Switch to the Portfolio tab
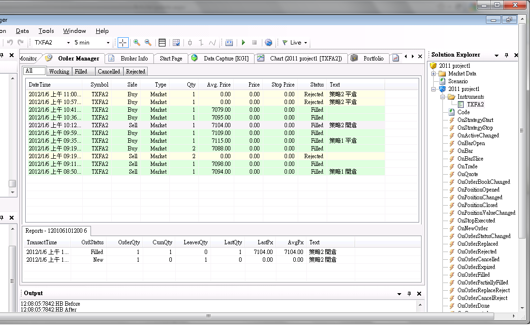Viewport: 530px width, 328px height. 368,59
